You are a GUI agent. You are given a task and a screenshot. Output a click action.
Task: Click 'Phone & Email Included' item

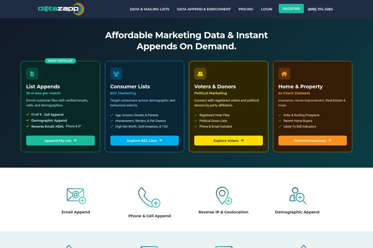coord(216,126)
